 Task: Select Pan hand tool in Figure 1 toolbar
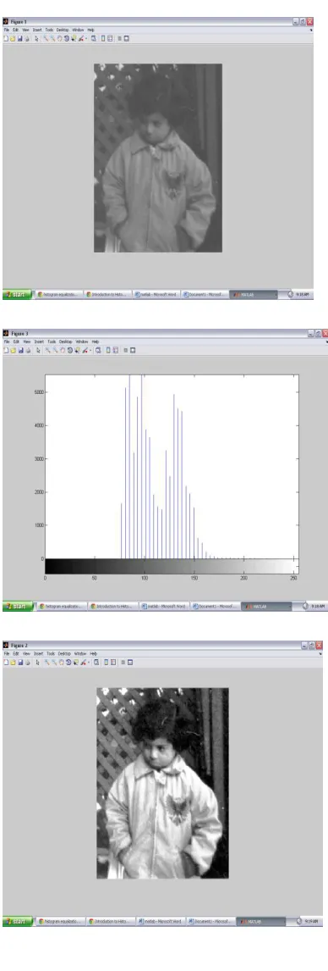59,38
